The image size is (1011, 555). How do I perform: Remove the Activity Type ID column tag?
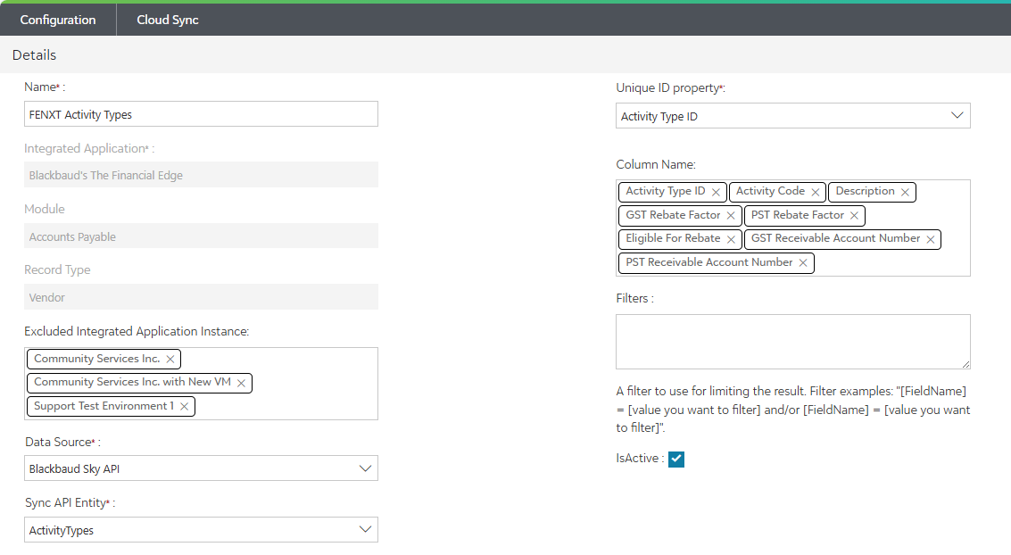click(x=716, y=192)
